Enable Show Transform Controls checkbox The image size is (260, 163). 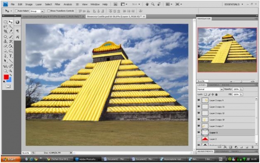49,11
